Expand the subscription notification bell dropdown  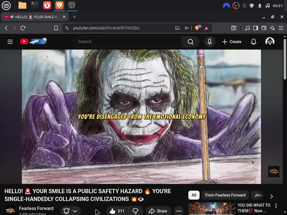pyautogui.click(x=70, y=211)
